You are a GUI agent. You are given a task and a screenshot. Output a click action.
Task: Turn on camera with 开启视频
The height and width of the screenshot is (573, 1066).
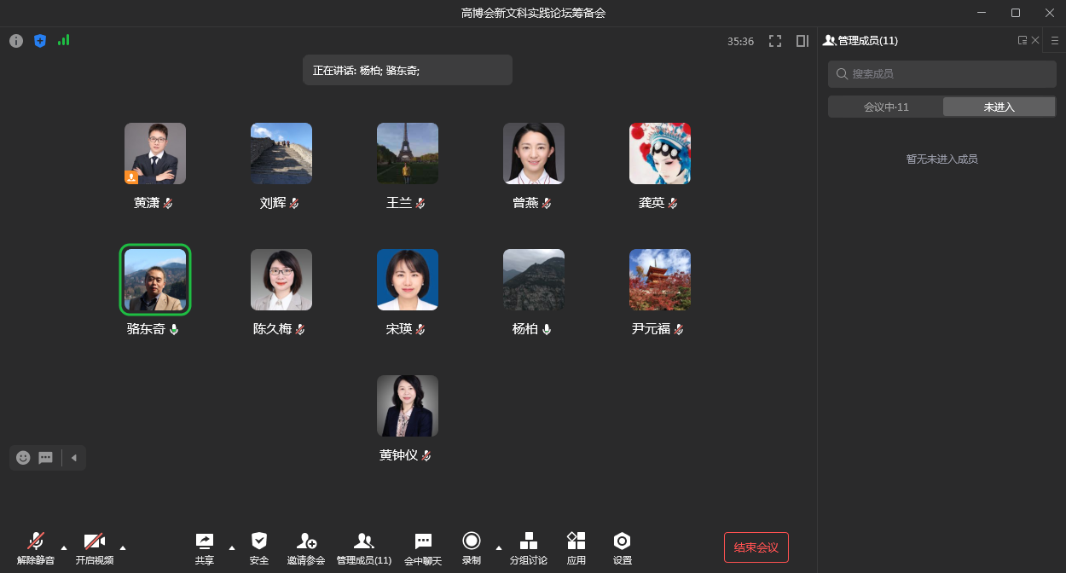pos(95,548)
